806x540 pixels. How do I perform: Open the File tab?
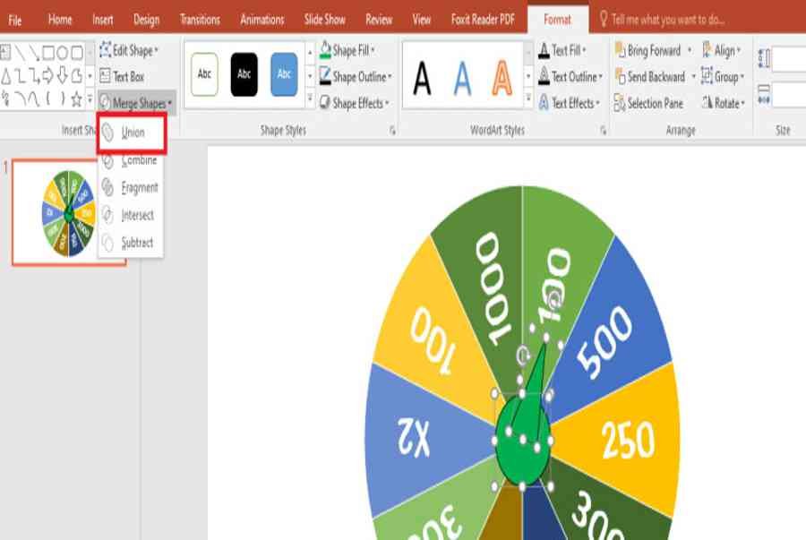[x=15, y=20]
